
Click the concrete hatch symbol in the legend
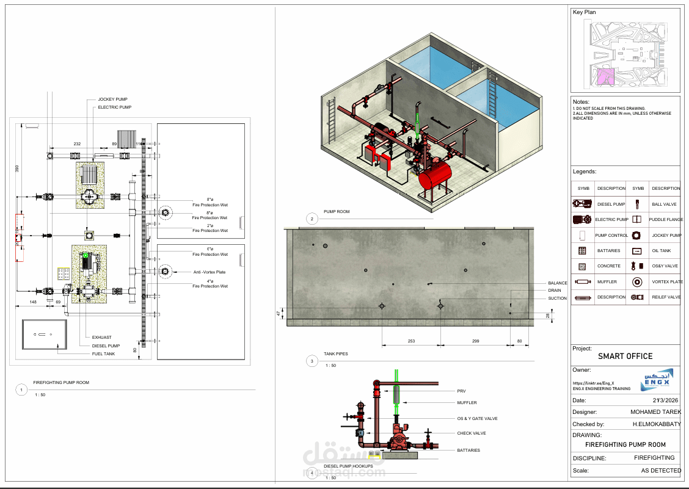[582, 266]
